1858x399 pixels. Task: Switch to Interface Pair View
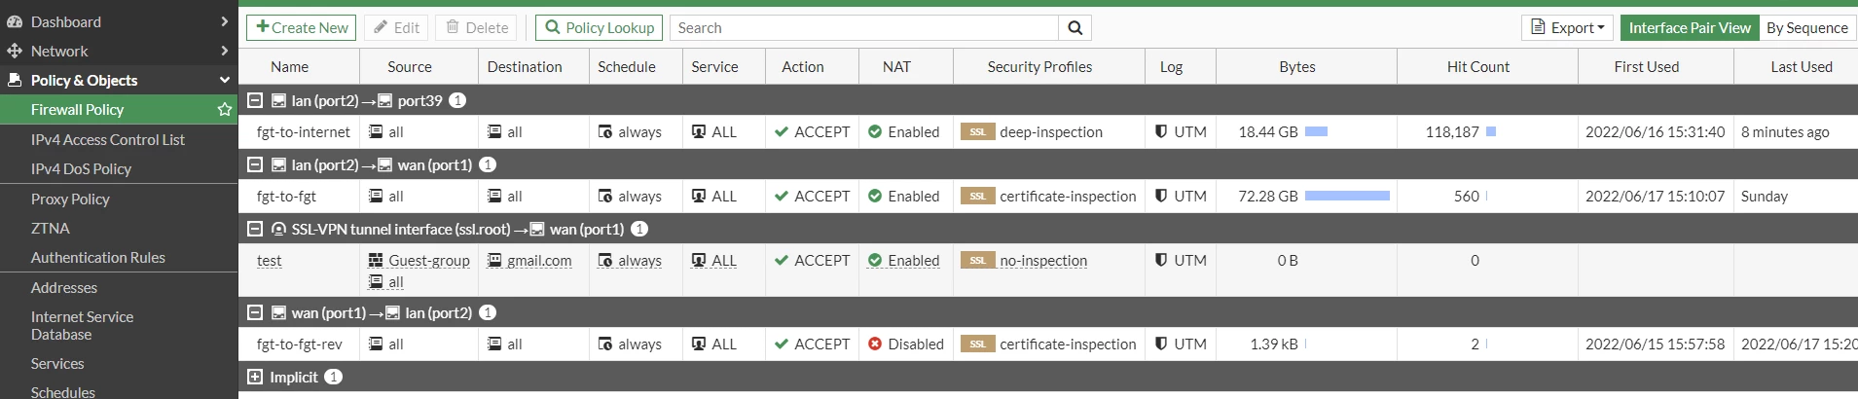(1690, 27)
